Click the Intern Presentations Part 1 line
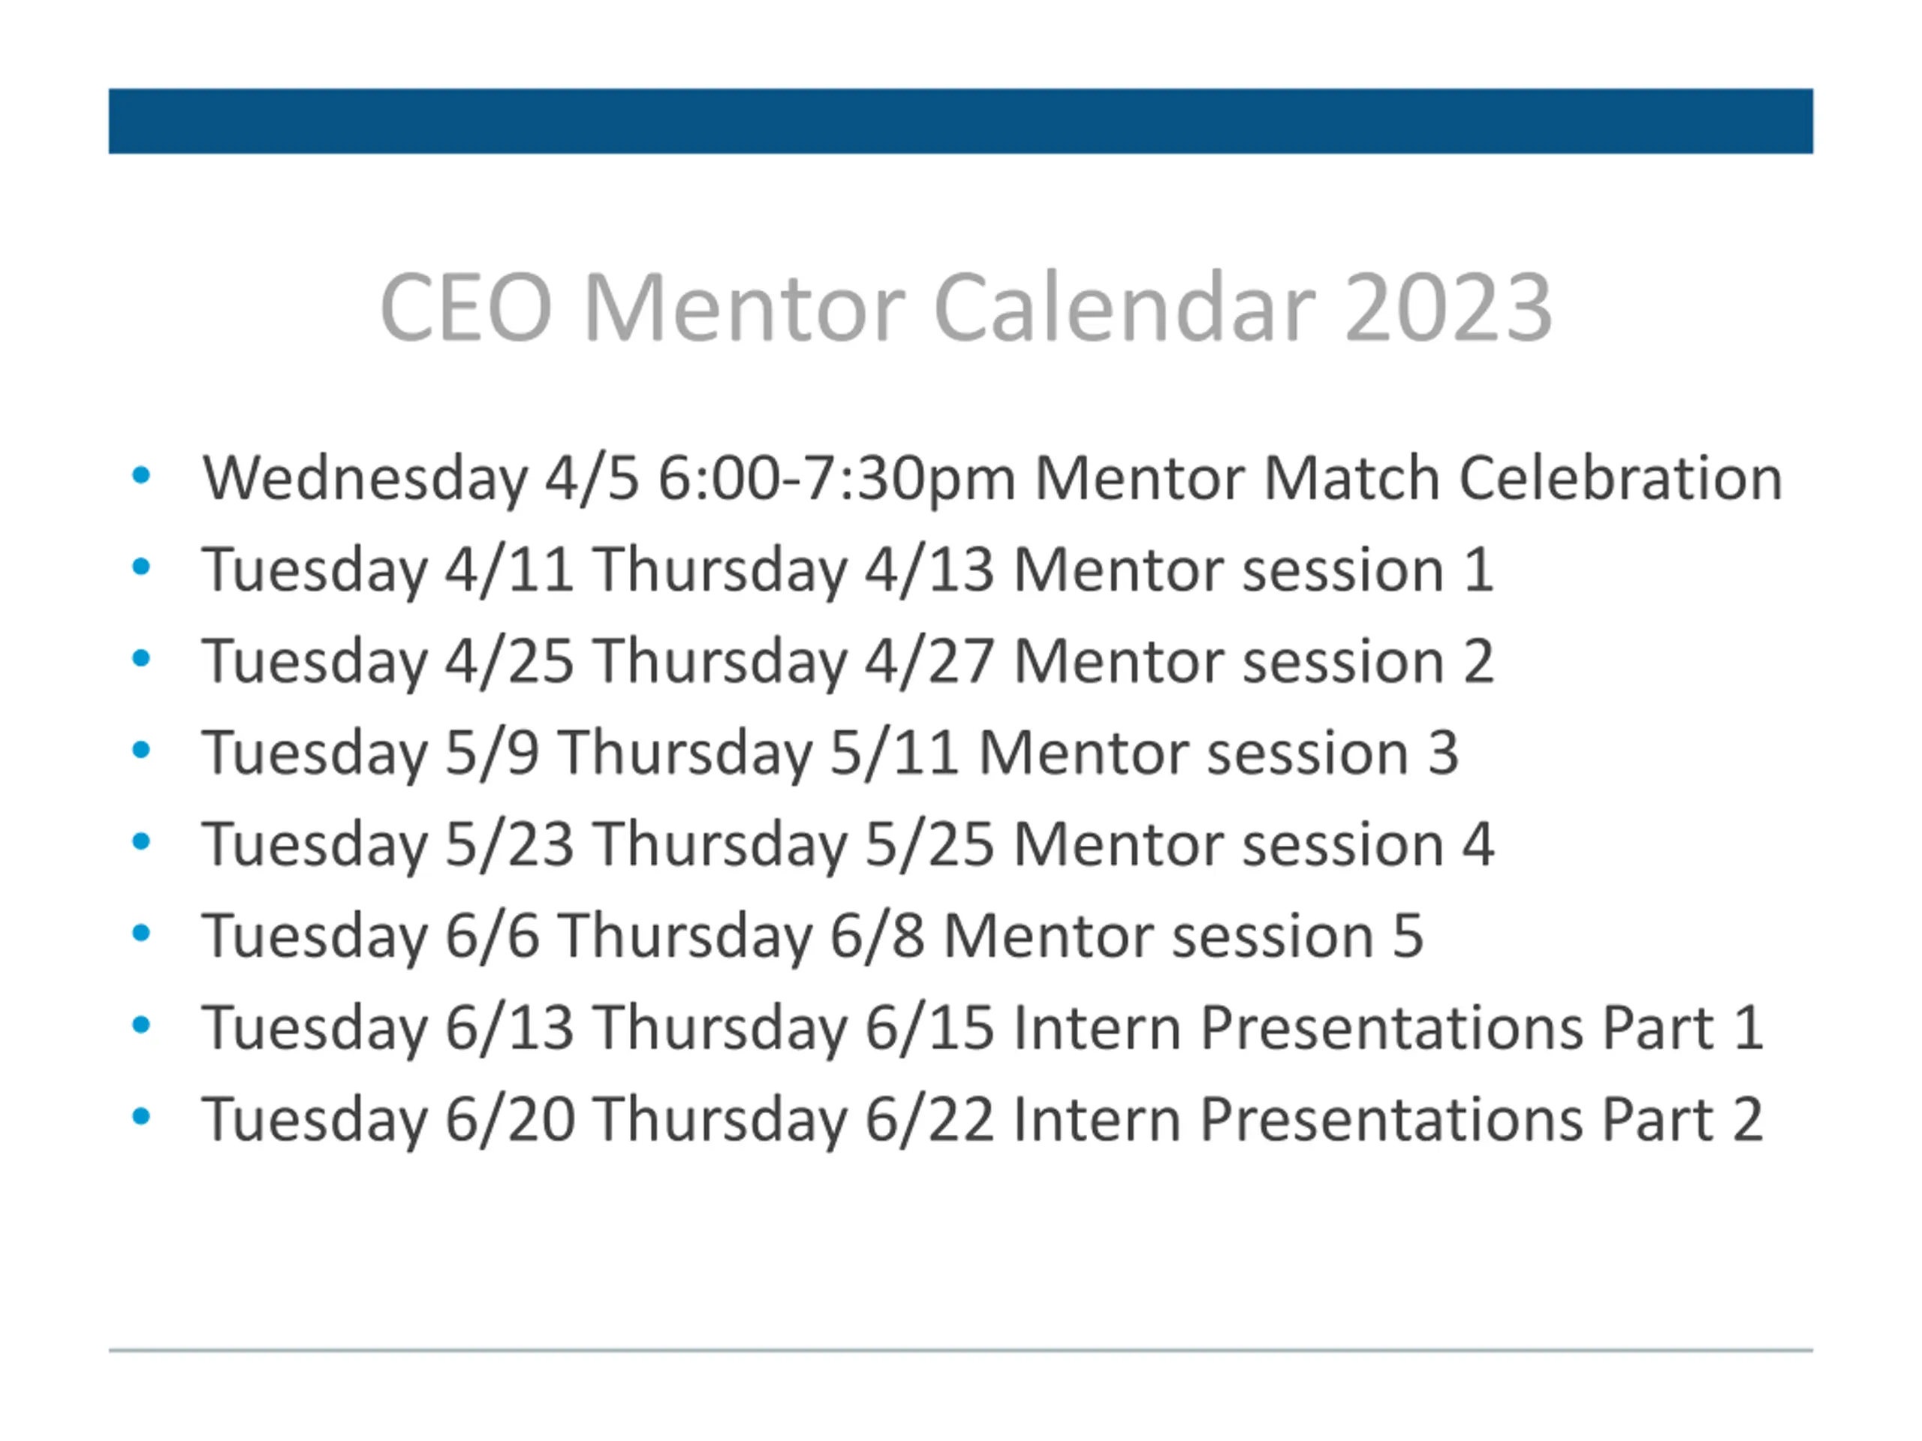The image size is (1922, 1441). click(x=983, y=1028)
